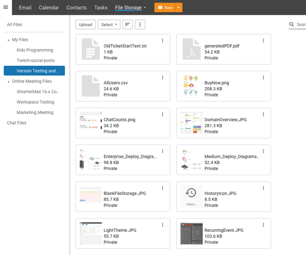Open the application hamburger menu

5,7
